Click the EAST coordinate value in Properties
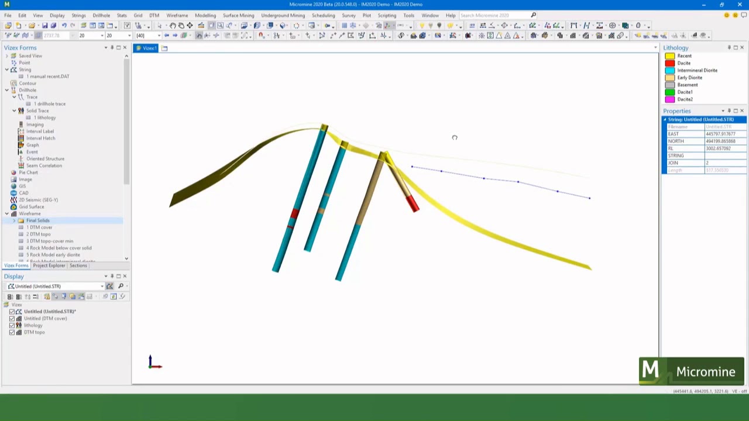The image size is (749, 421). [x=725, y=134]
